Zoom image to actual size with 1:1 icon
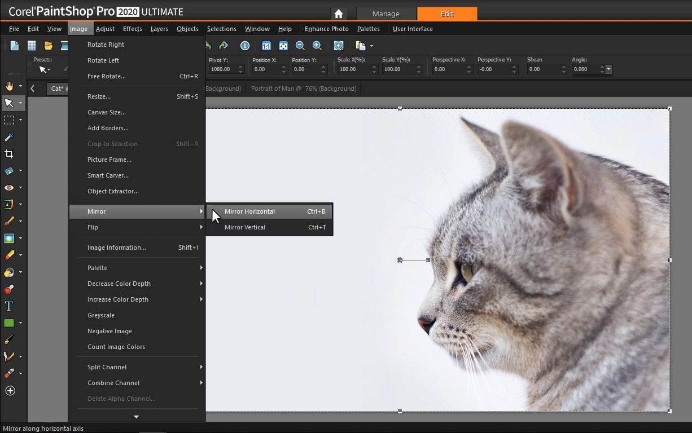 tap(266, 46)
